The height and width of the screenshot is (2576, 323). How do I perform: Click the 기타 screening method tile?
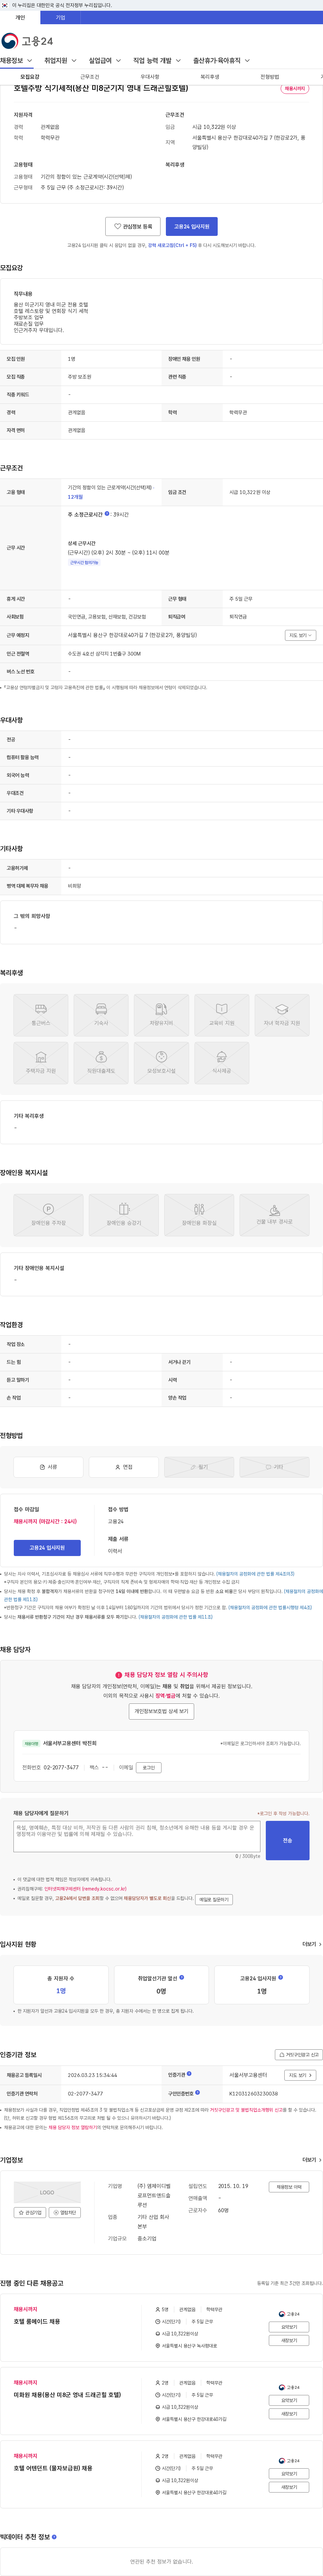[274, 1467]
